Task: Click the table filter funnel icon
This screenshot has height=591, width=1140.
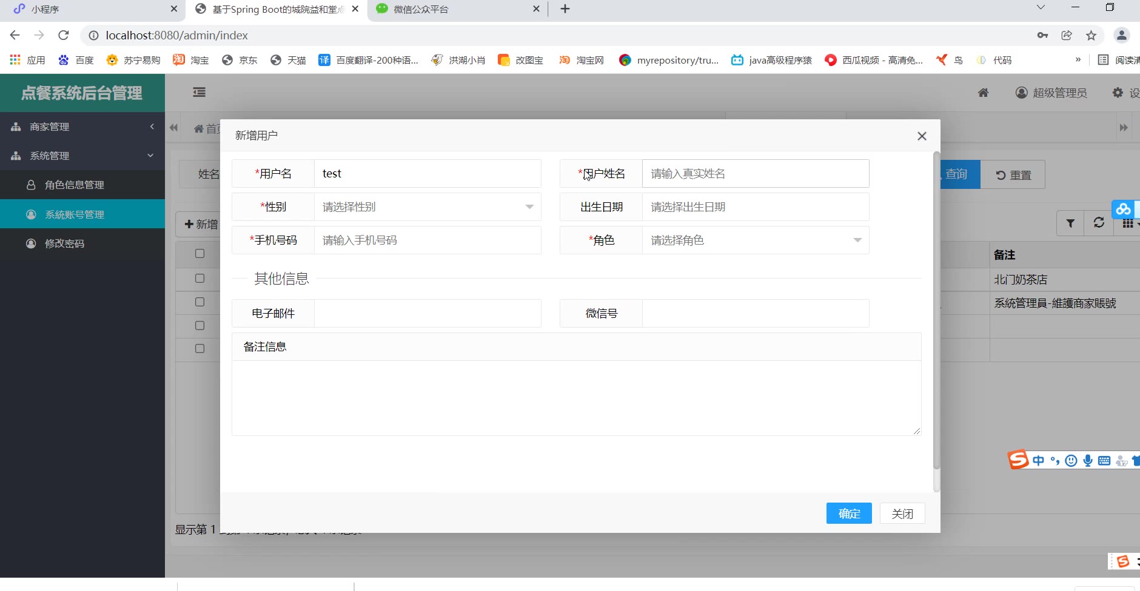Action: click(x=1070, y=223)
